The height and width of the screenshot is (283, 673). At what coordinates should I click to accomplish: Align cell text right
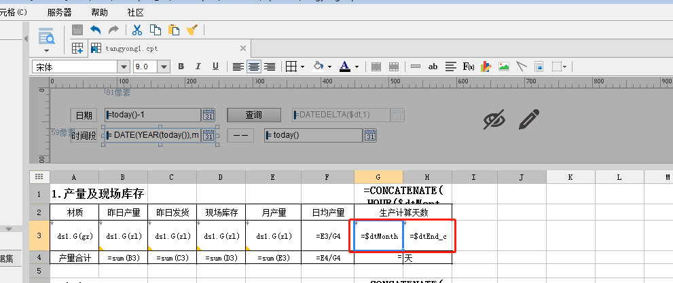[x=270, y=67]
